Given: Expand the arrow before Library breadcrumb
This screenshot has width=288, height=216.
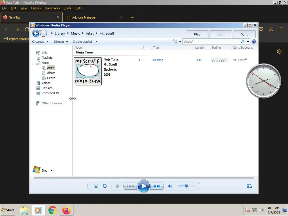Looking at the screenshot, I should pyautogui.click(x=52, y=33).
